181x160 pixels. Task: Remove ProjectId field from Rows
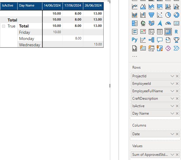tap(177, 76)
